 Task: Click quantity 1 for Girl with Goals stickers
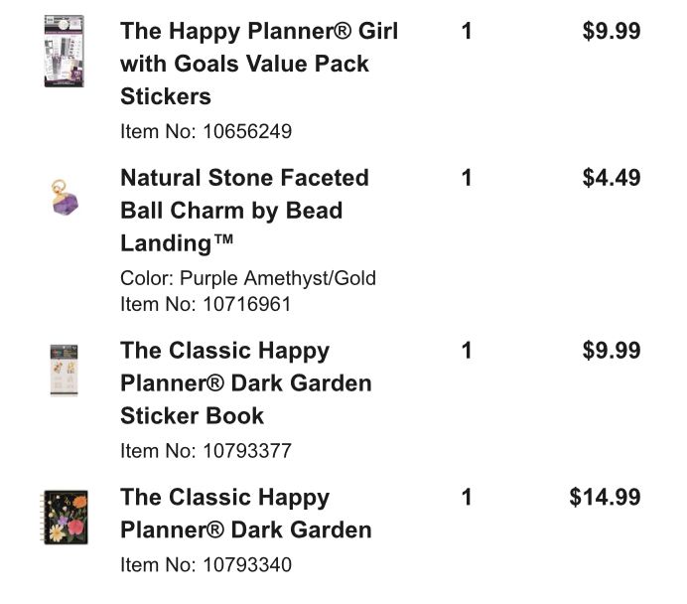coord(467,31)
